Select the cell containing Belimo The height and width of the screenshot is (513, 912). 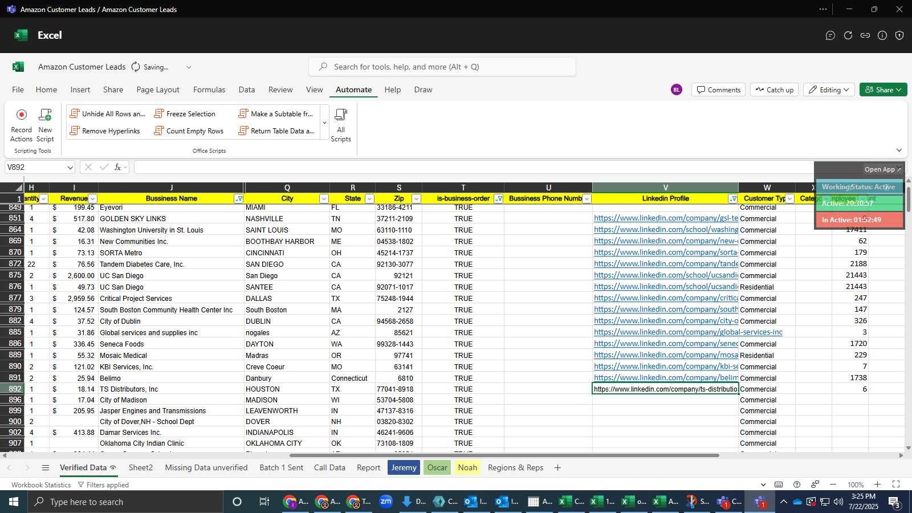tap(171, 378)
